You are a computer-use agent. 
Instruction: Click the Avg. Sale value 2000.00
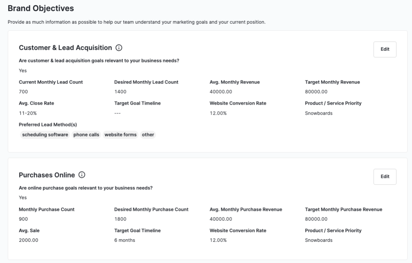29,240
